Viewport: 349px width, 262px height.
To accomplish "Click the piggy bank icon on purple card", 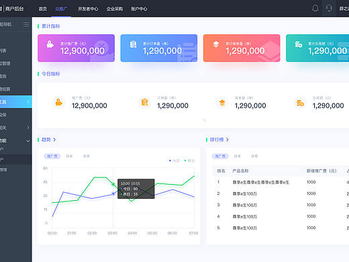I will [x=50, y=44].
